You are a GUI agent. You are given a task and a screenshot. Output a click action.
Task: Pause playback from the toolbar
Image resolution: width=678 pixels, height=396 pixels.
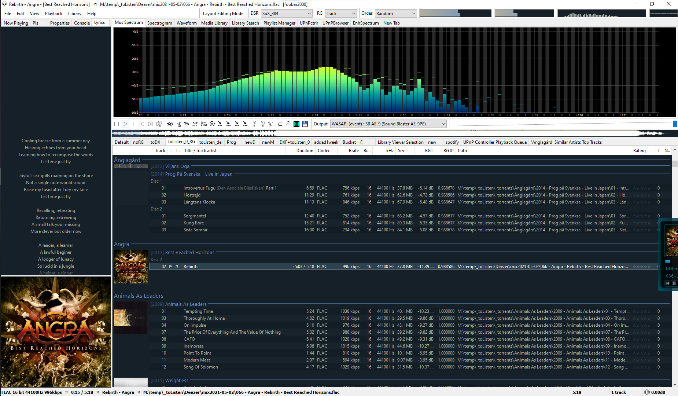(133, 124)
